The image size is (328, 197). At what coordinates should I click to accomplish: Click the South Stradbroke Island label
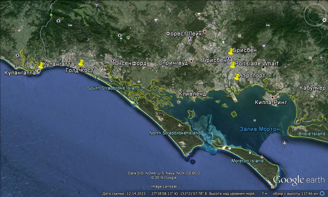click(113, 88)
